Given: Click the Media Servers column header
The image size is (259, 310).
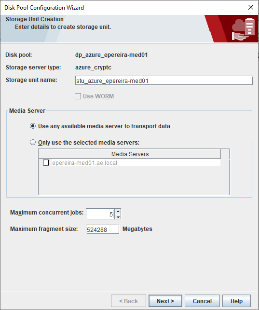Looking at the screenshot, I should point(130,154).
